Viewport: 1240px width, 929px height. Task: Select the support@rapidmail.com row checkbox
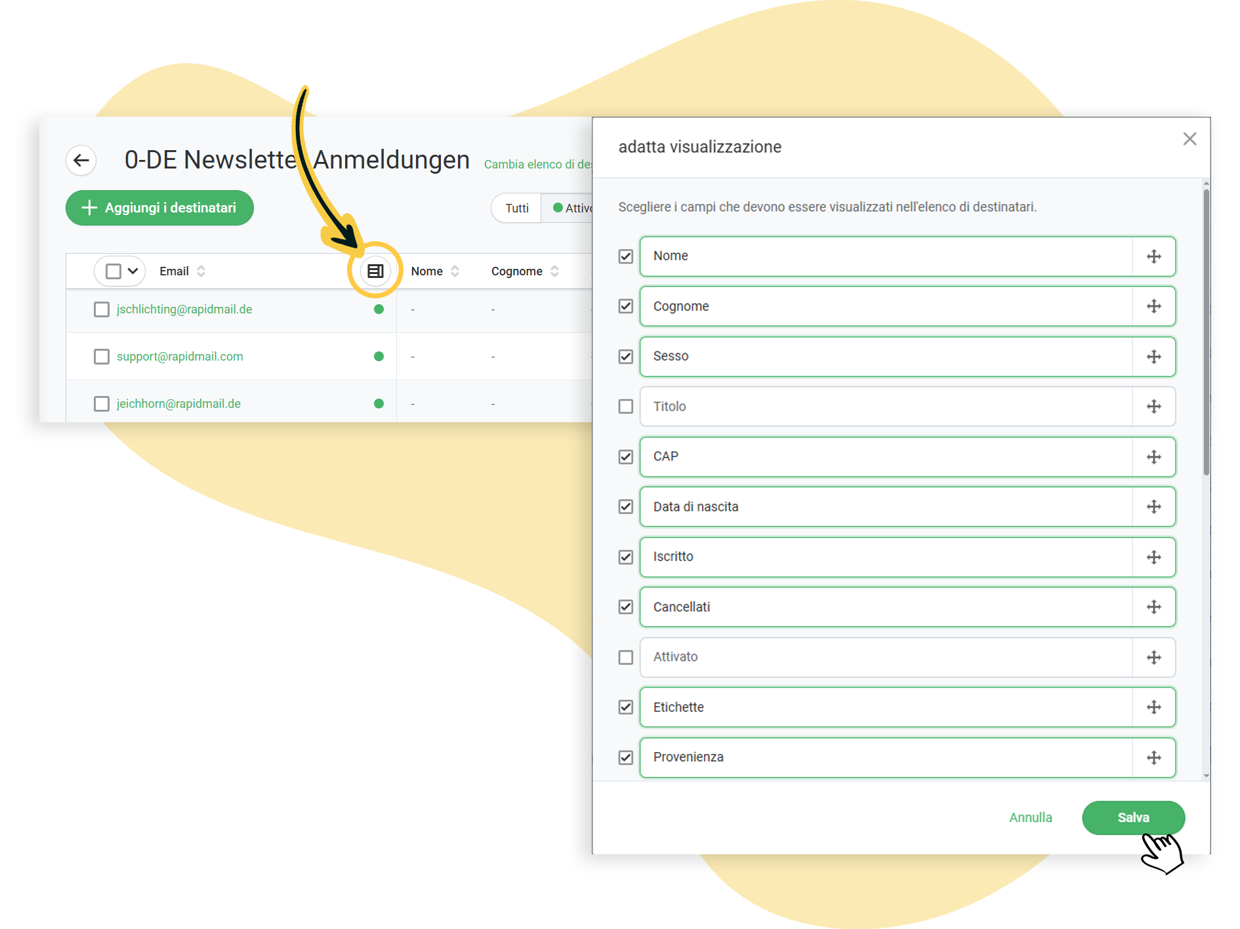[102, 357]
